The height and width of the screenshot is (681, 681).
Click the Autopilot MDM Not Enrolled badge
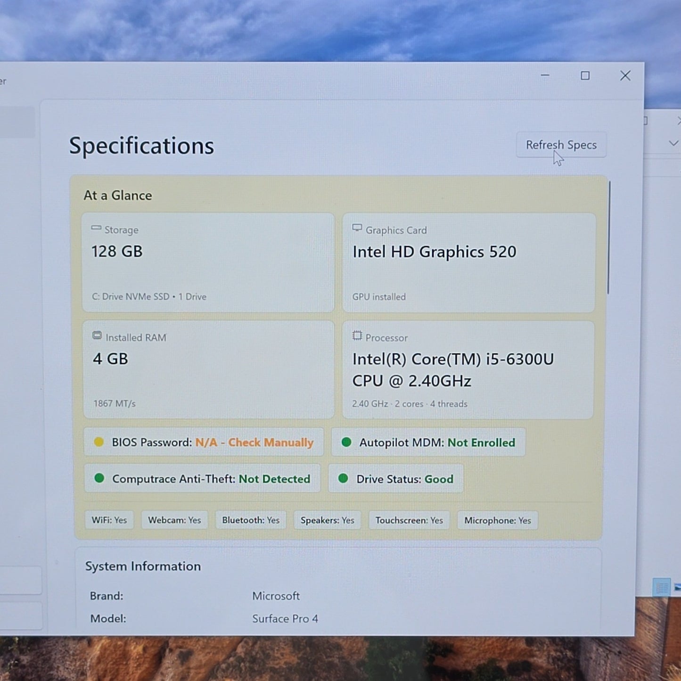click(428, 442)
